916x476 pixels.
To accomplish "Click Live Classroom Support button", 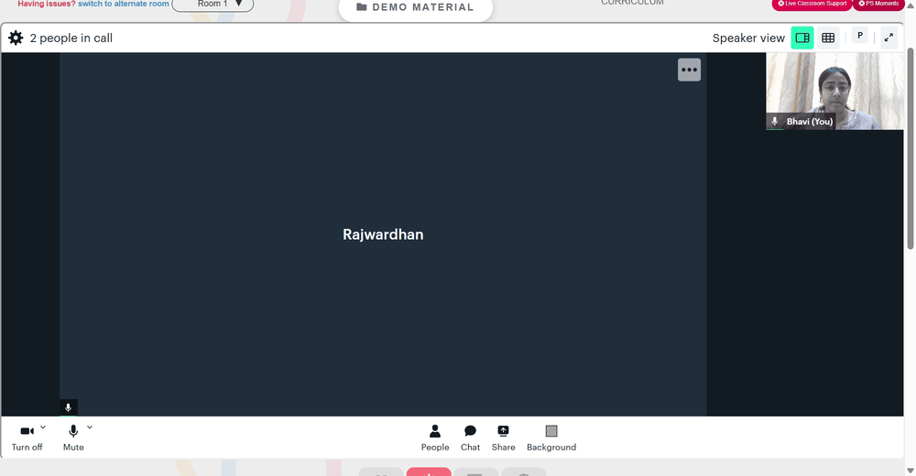I will 812,4.
